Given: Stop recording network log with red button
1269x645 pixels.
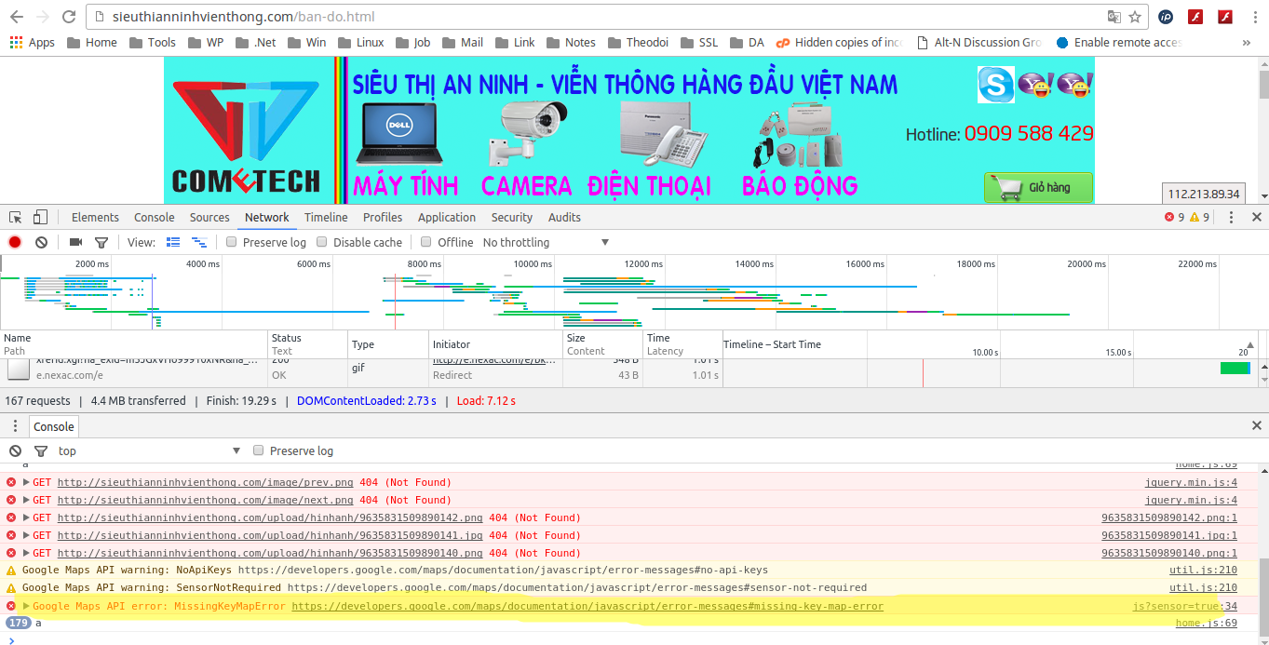Looking at the screenshot, I should point(15,242).
